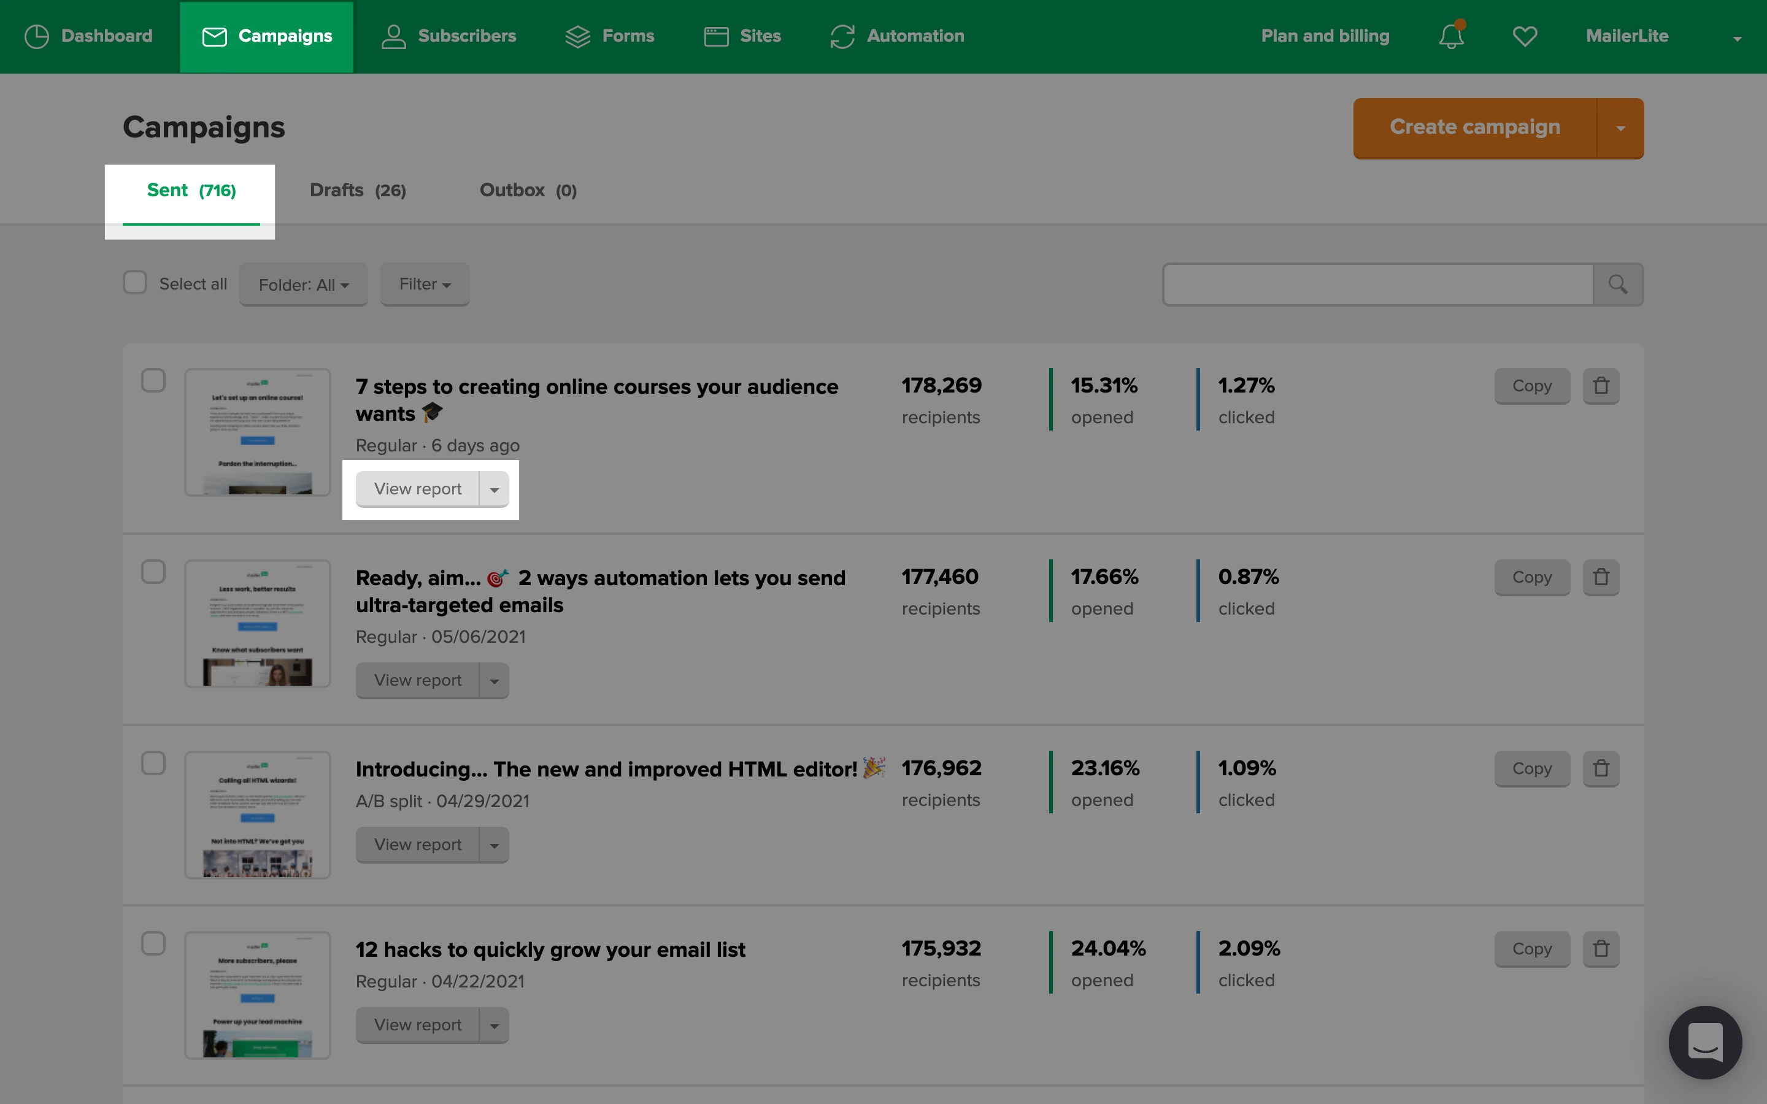The height and width of the screenshot is (1104, 1767).
Task: Click the notifications bell icon
Action: point(1451,36)
